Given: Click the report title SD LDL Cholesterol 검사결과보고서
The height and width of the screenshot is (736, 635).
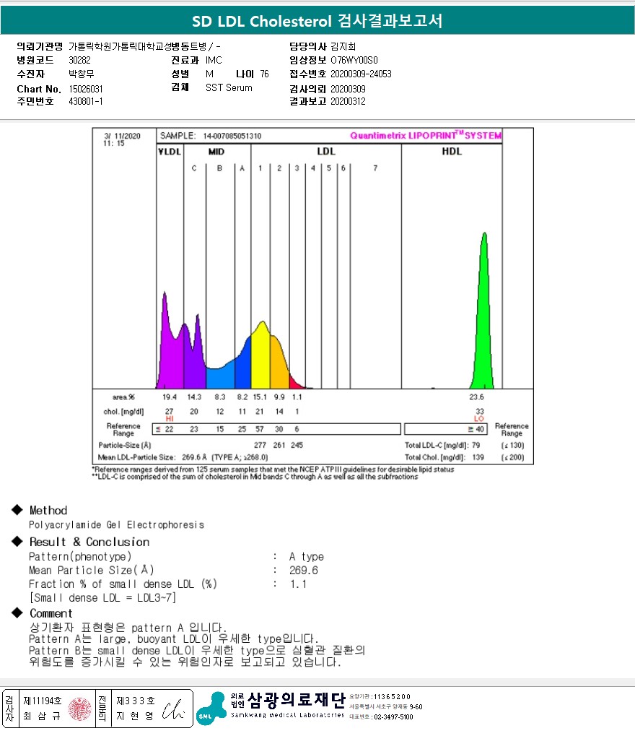Looking at the screenshot, I should pyautogui.click(x=317, y=21).
